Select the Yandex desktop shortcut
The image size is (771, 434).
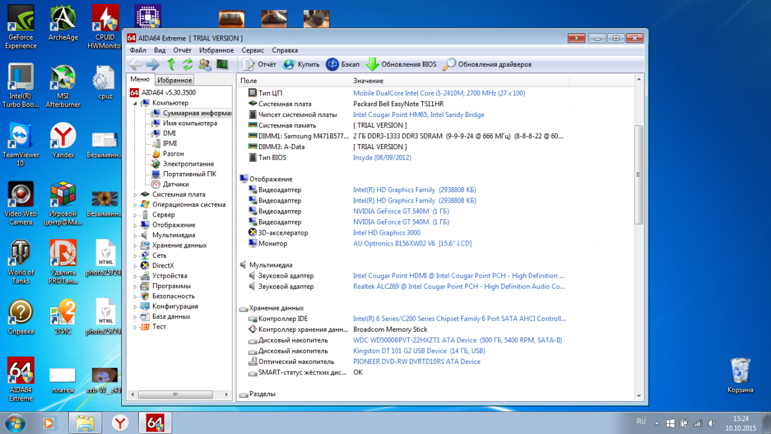[x=63, y=141]
